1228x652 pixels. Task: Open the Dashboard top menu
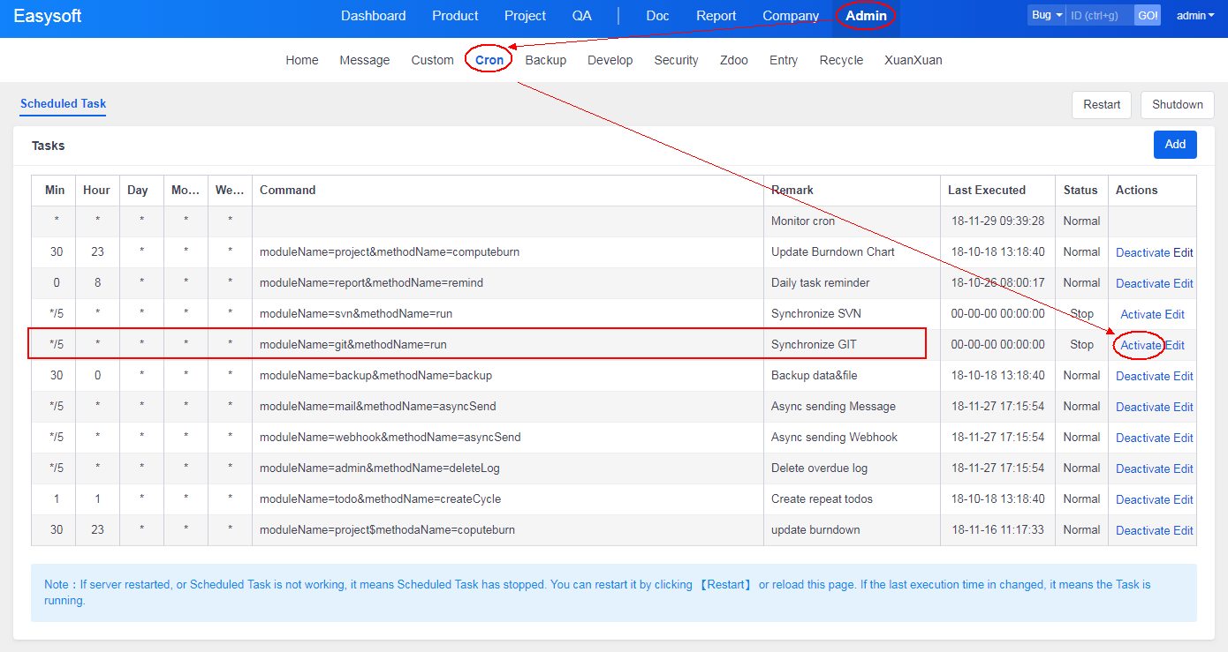(373, 16)
